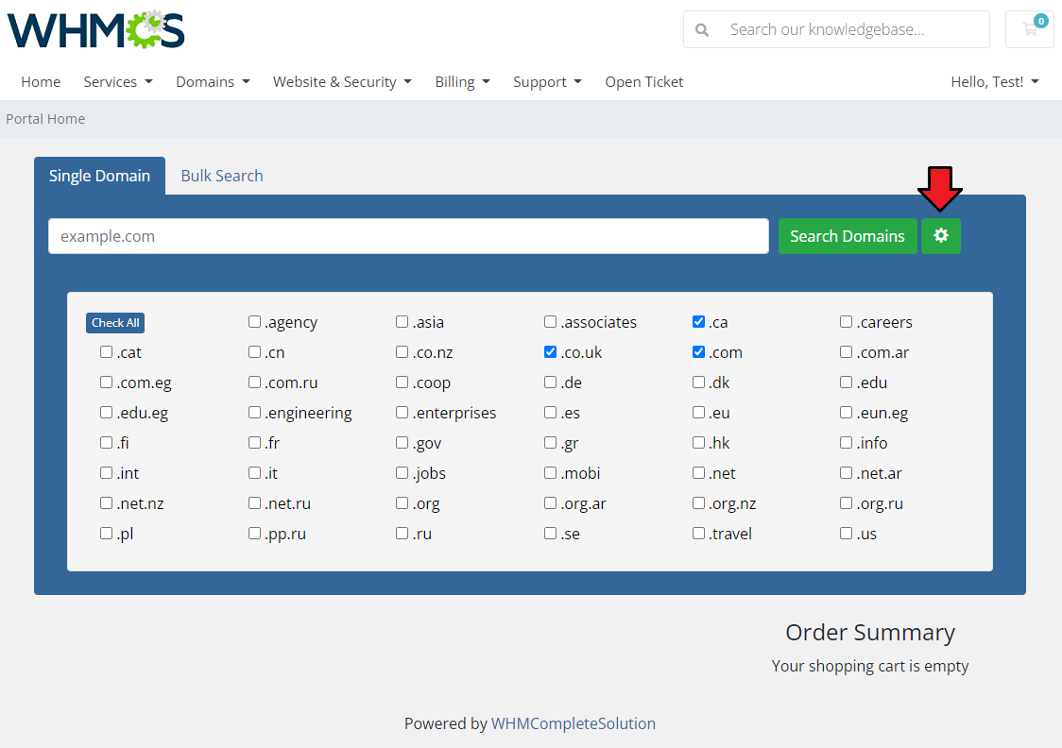Check the .com.ar extension
Image resolution: width=1062 pixels, height=748 pixels.
[x=846, y=352]
